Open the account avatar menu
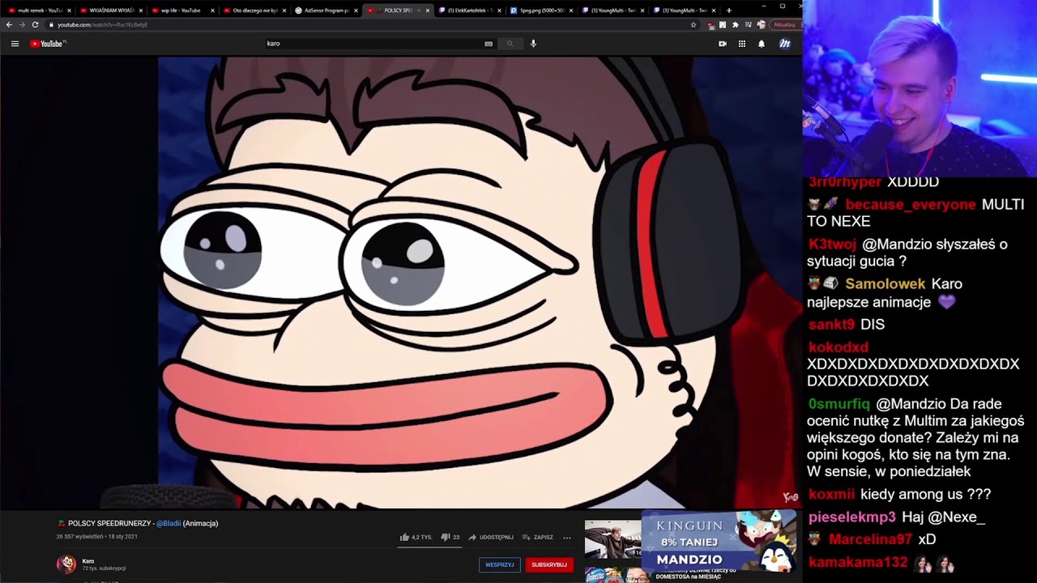Image resolution: width=1037 pixels, height=583 pixels. click(x=785, y=44)
